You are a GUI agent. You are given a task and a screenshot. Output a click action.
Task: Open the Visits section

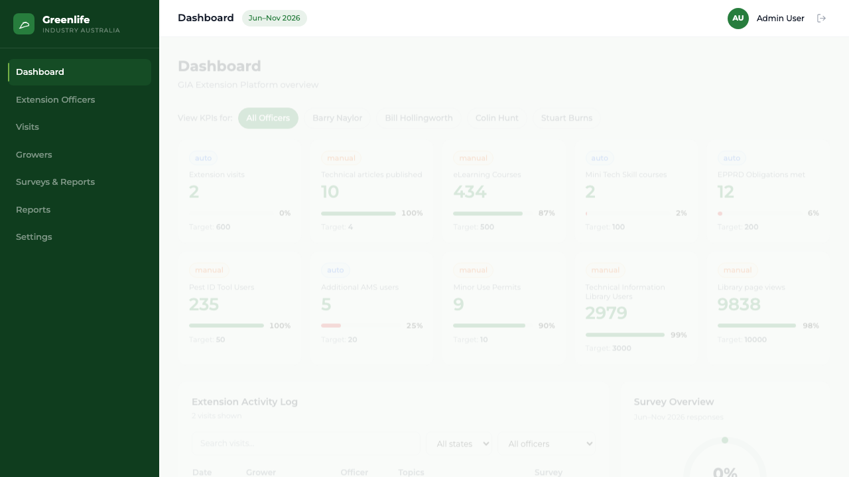click(x=80, y=127)
